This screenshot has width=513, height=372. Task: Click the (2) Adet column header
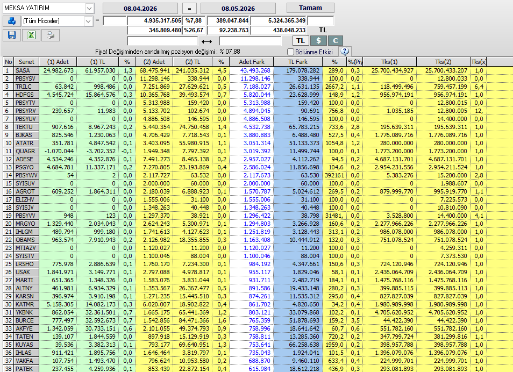click(x=154, y=61)
